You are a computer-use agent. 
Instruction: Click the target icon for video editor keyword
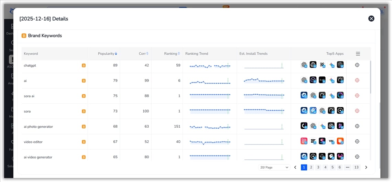click(x=357, y=141)
